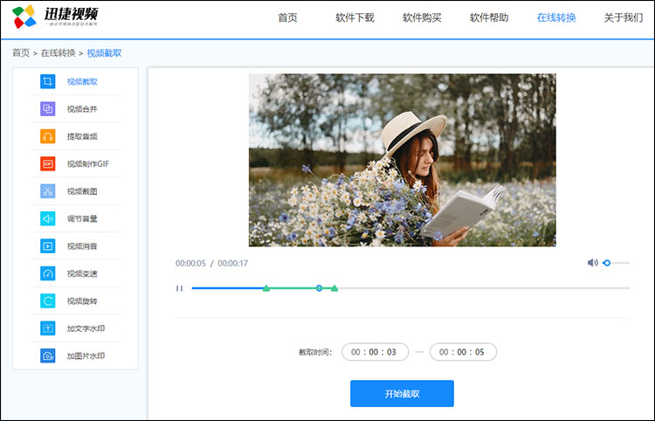The width and height of the screenshot is (655, 421).
Task: Open 首页 in top navigation
Action: click(288, 17)
